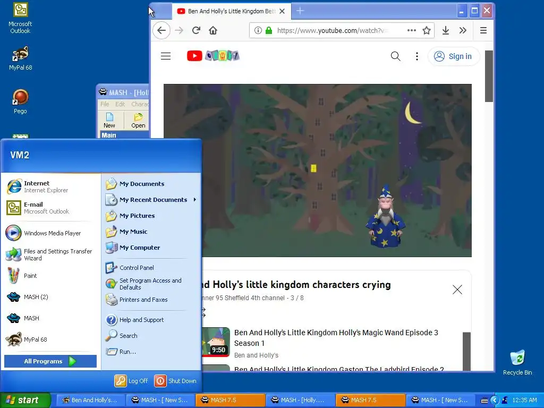Open Holly's Magic Wand Episode 3 video

[336, 338]
